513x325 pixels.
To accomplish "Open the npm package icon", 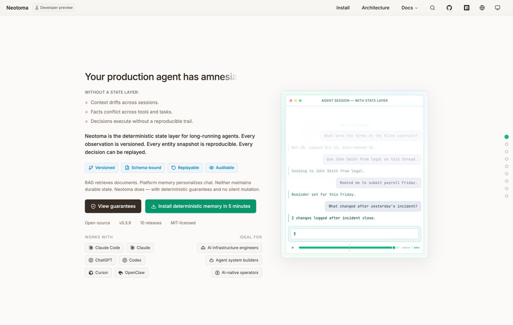I will [466, 8].
